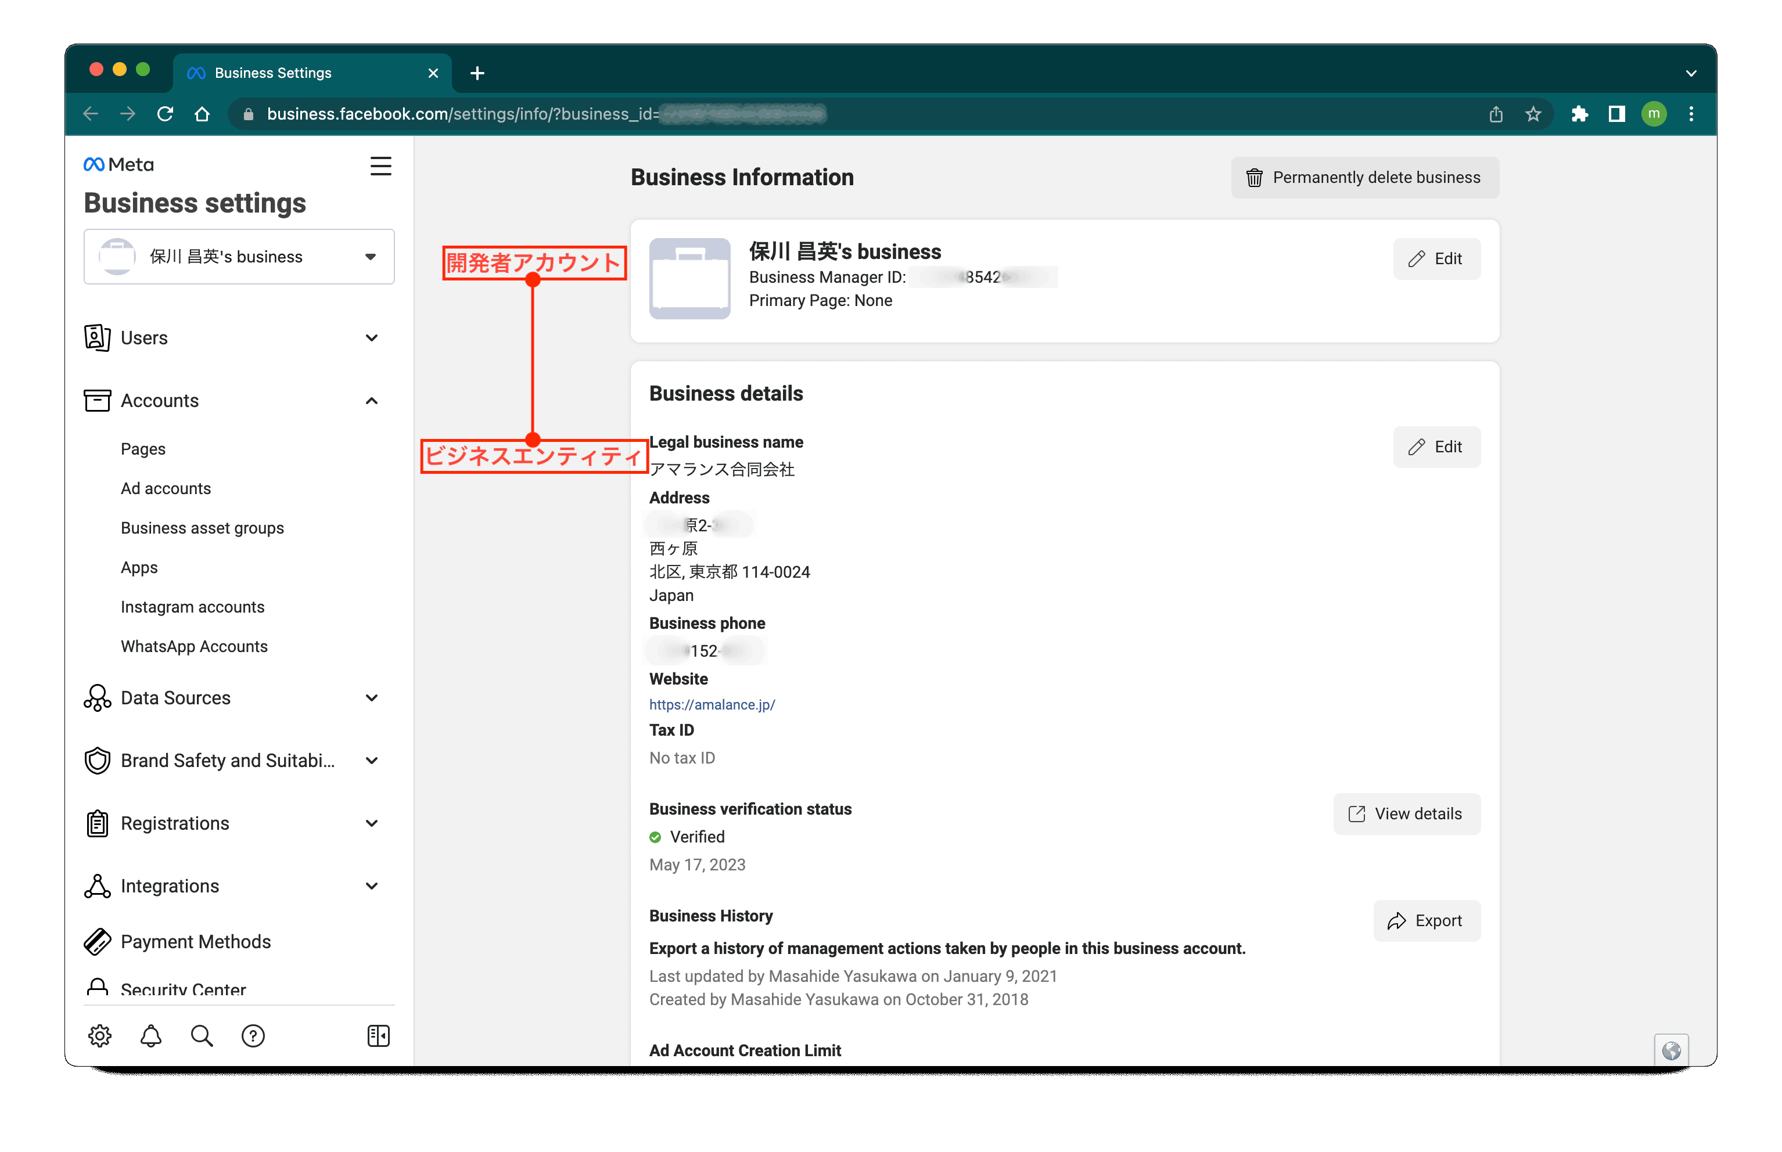
Task: Open the tab search chevron
Action: point(1691,73)
